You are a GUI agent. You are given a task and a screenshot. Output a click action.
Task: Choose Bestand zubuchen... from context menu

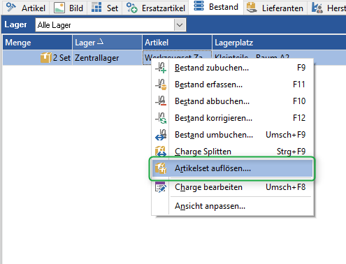232,68
